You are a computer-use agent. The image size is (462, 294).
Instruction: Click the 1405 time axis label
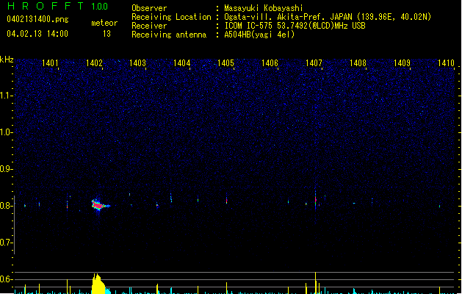click(x=225, y=63)
